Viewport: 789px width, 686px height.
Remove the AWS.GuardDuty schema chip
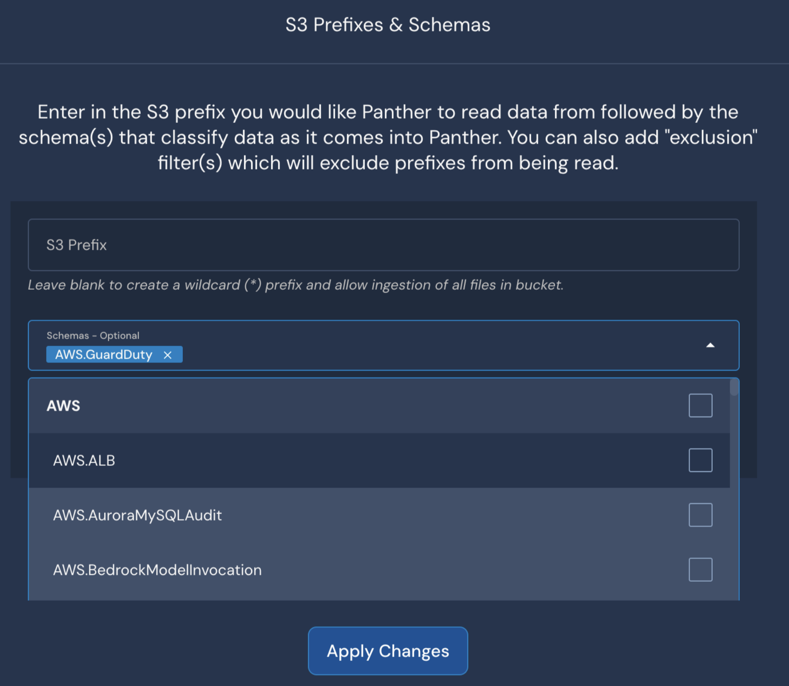[x=167, y=355]
